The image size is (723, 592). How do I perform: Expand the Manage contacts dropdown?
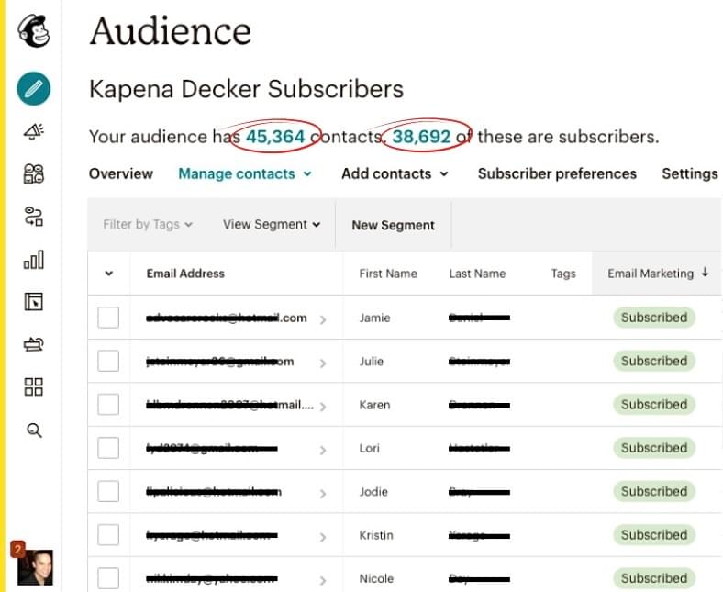[245, 173]
